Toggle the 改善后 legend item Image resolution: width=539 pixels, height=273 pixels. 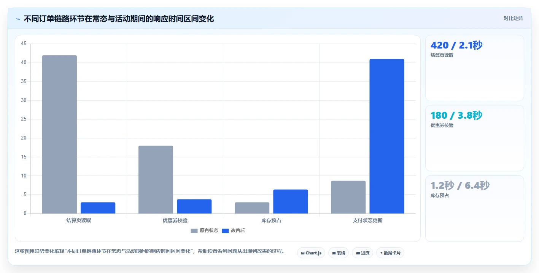(x=233, y=231)
